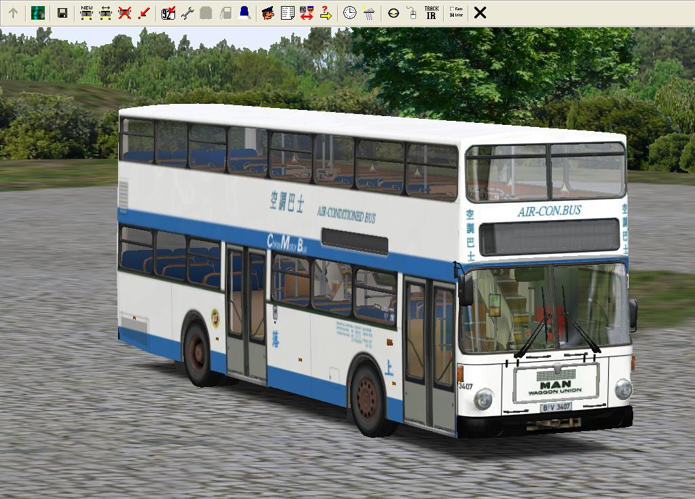Open the map selection icon
The height and width of the screenshot is (499, 695).
[x=38, y=13]
